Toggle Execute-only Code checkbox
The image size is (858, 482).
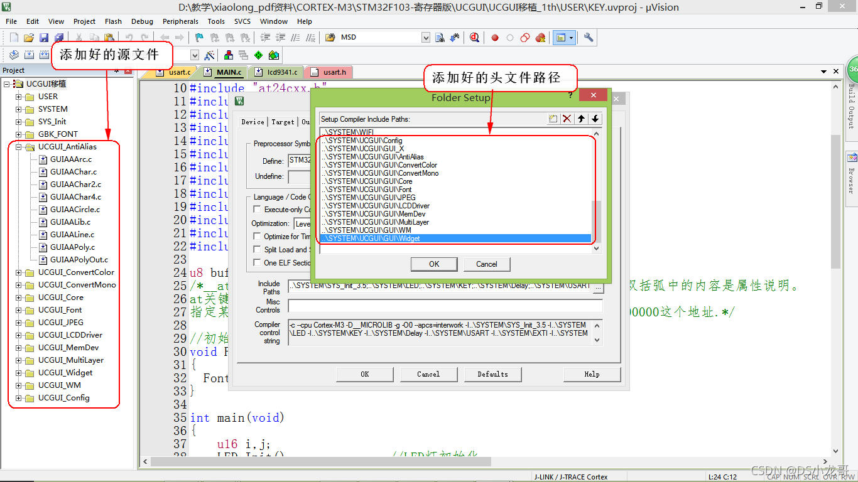(x=257, y=210)
